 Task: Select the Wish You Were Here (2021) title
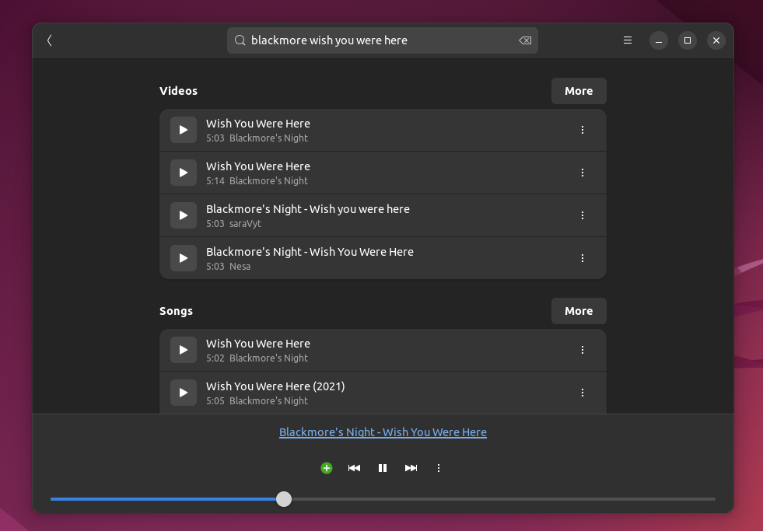click(x=275, y=386)
